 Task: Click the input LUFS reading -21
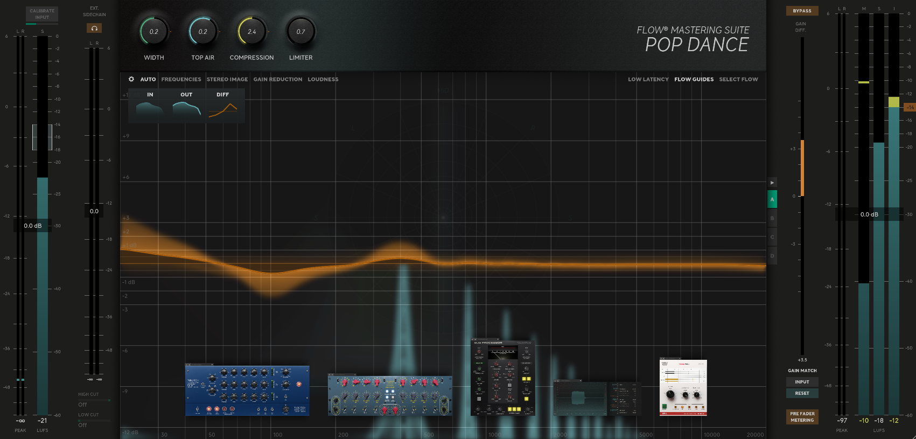point(43,421)
